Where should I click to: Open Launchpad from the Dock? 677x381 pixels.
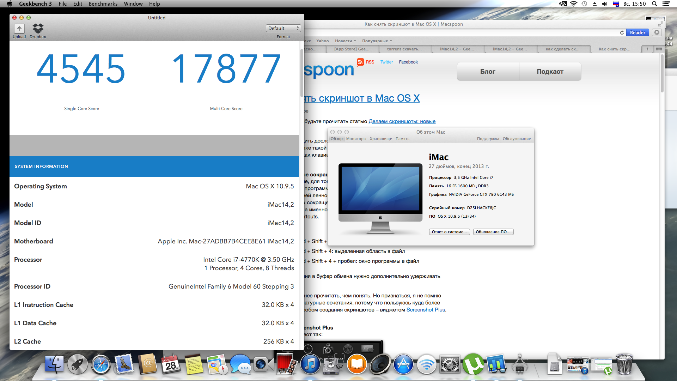[x=77, y=364]
